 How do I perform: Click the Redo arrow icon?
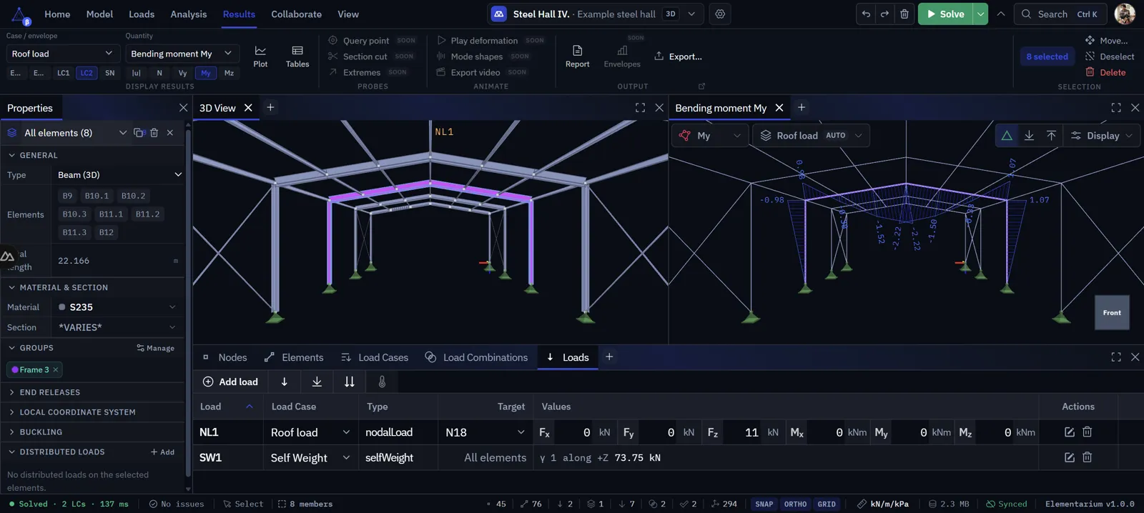(885, 14)
